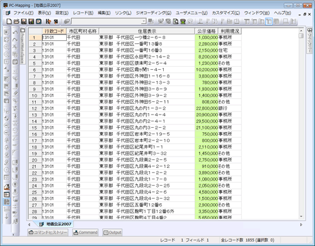Open the ヘルプ(H) menu
Viewport: 315px width, 246px height.
282,13
